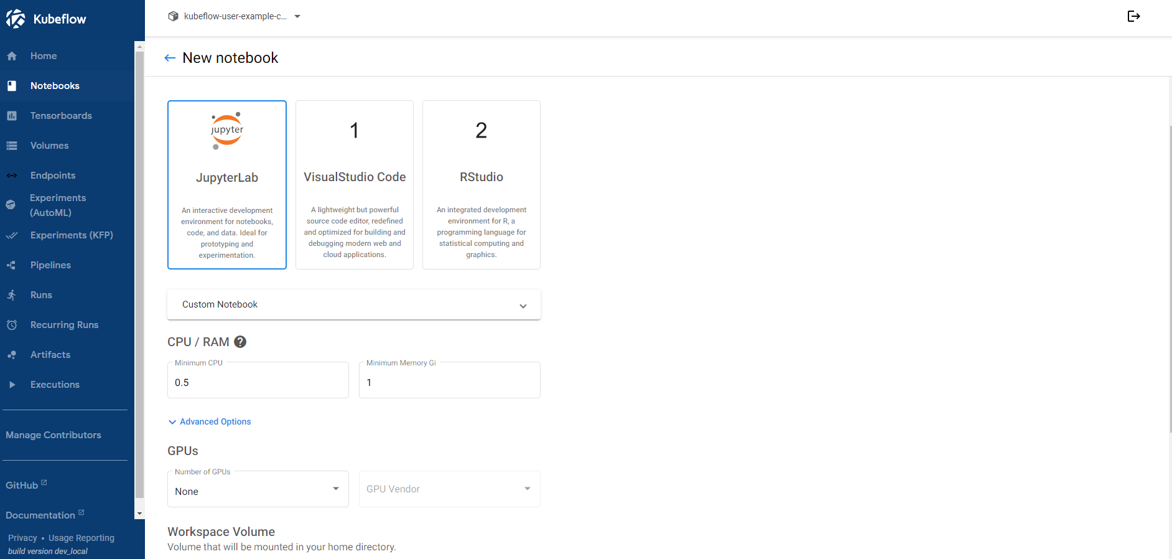
Task: Click the Minimum Memory Gi input field
Action: click(x=450, y=380)
